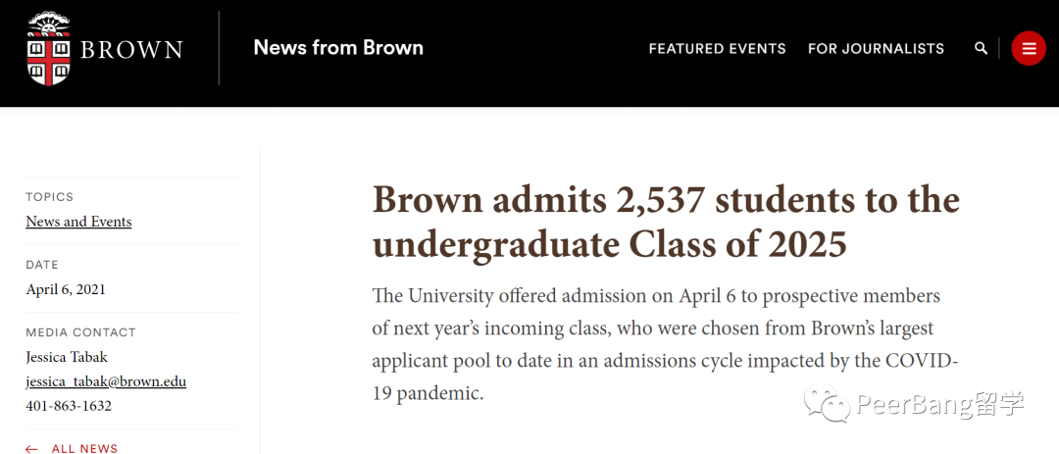The image size is (1059, 454).
Task: Click the article summary paragraph
Action: (665, 344)
